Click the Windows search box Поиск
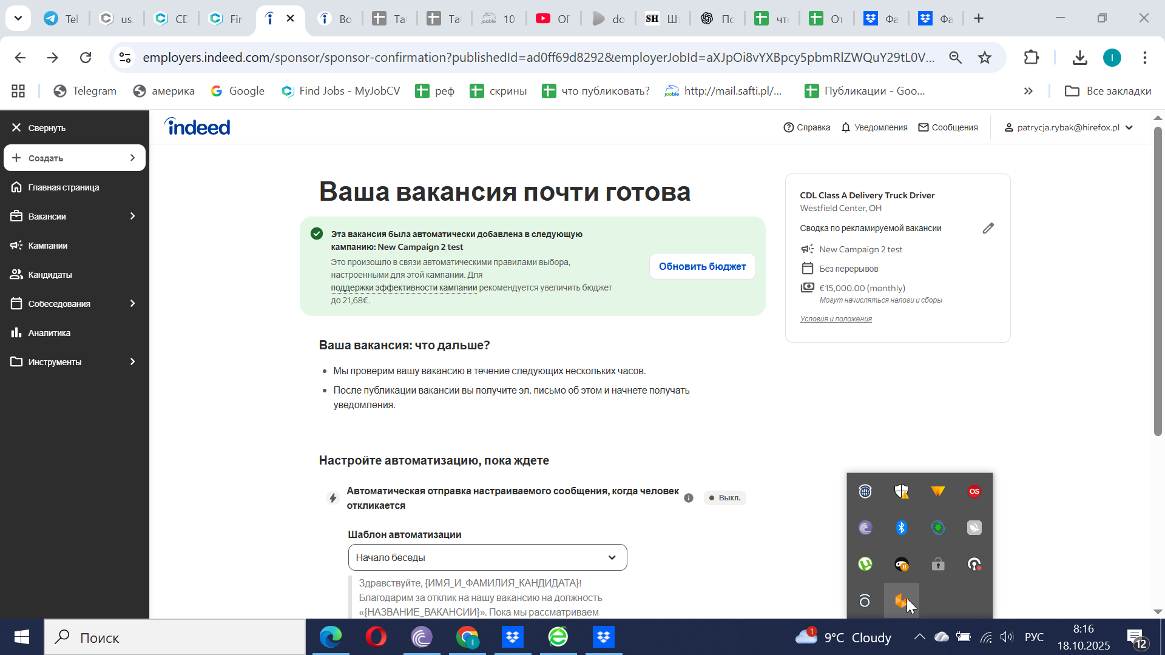The image size is (1165, 655). tap(175, 637)
